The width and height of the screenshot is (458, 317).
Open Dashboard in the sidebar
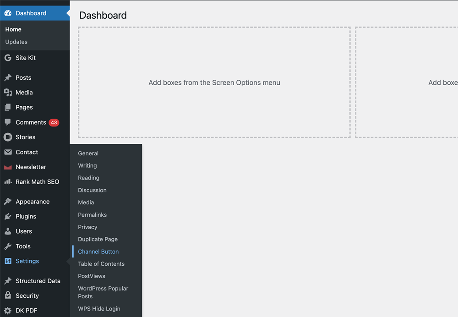31,13
